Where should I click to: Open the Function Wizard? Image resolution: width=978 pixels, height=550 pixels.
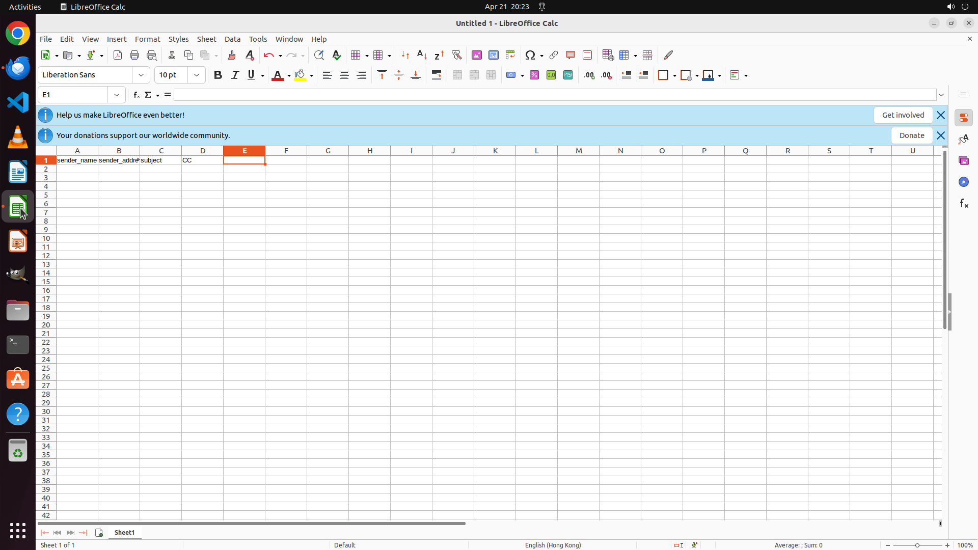pyautogui.click(x=136, y=95)
